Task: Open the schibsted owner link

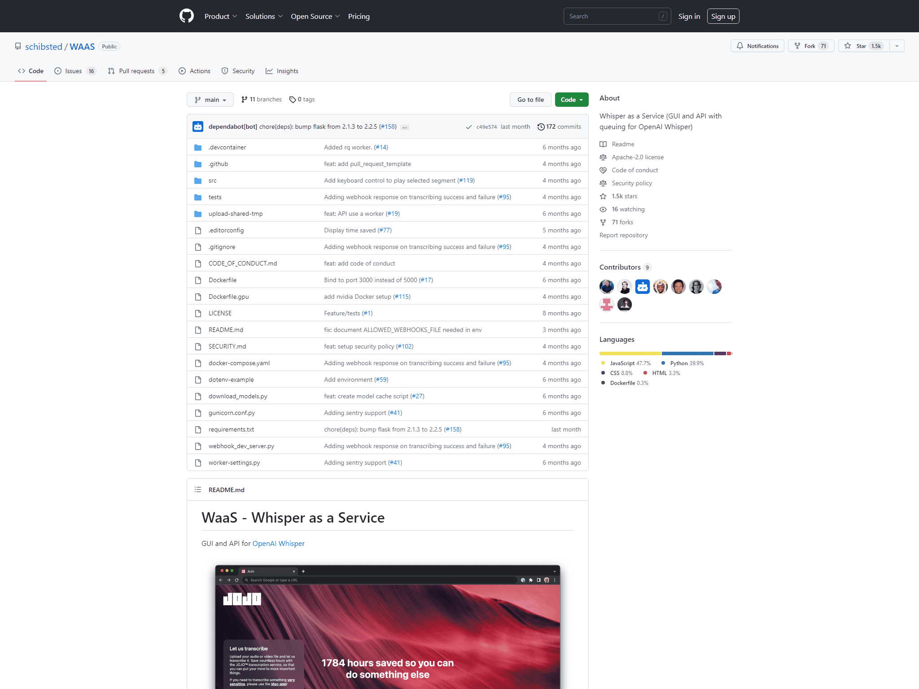Action: (x=44, y=47)
